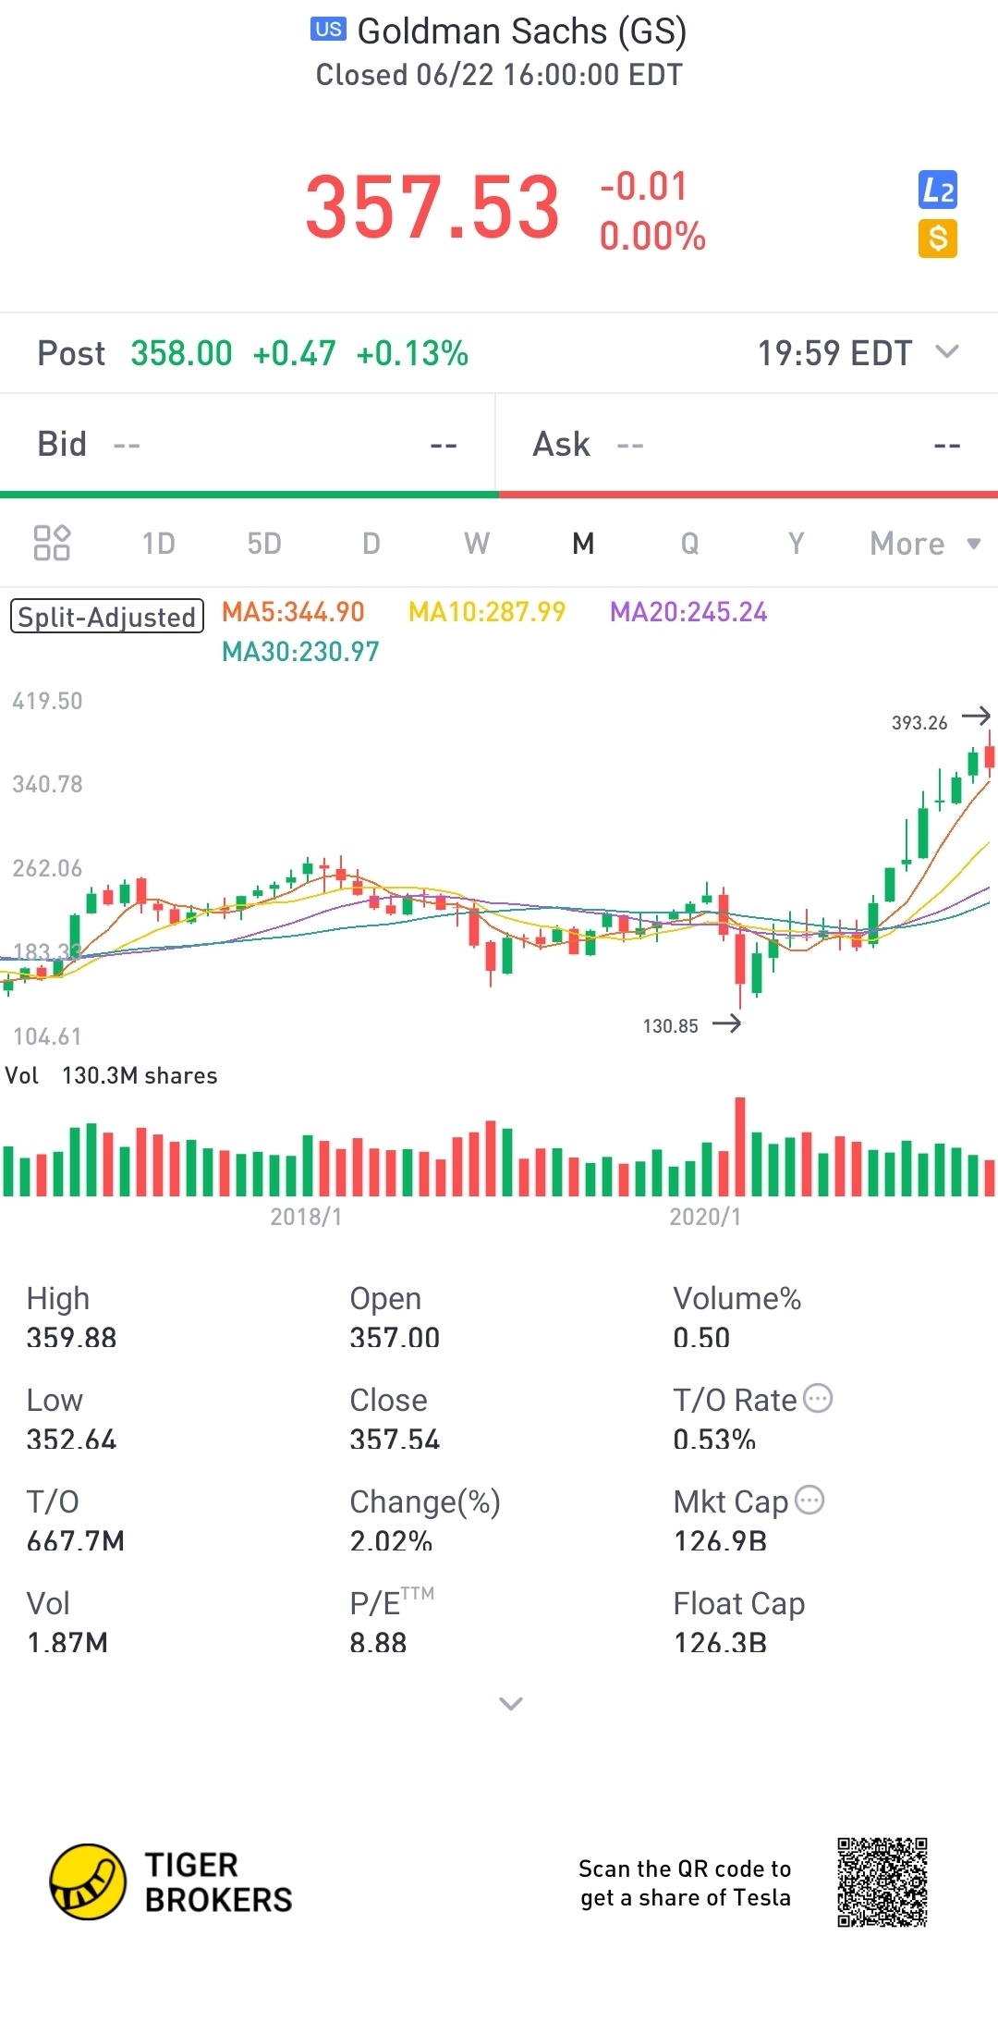
Task: Select the D daily chart tab
Action: coord(371,544)
